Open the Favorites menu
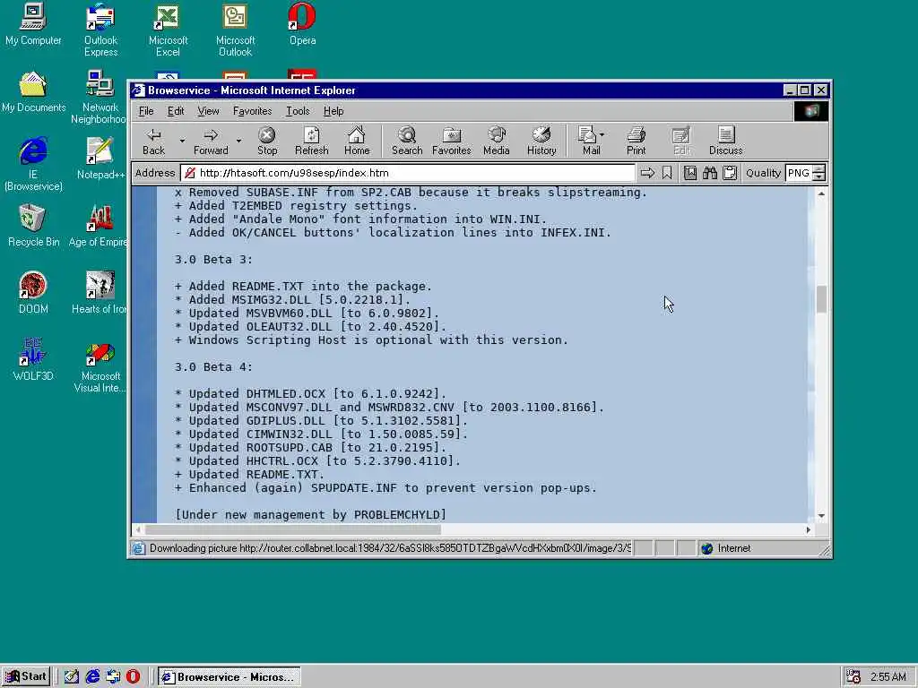The width and height of the screenshot is (918, 688). click(252, 111)
